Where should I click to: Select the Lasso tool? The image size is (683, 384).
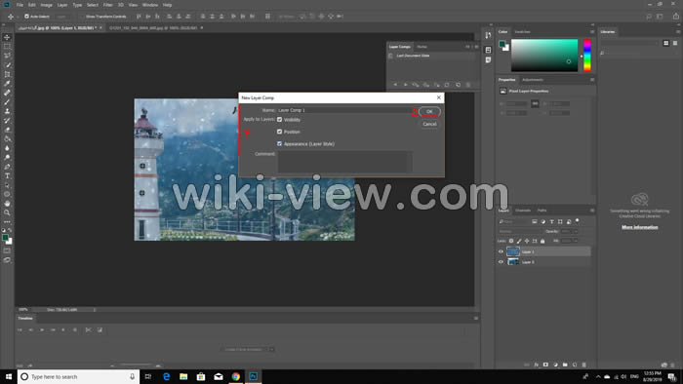click(7, 56)
